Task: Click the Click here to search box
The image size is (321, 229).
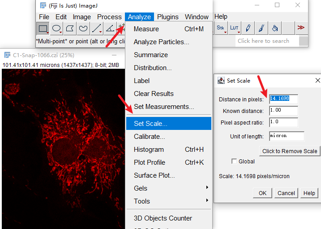Action: click(267, 41)
